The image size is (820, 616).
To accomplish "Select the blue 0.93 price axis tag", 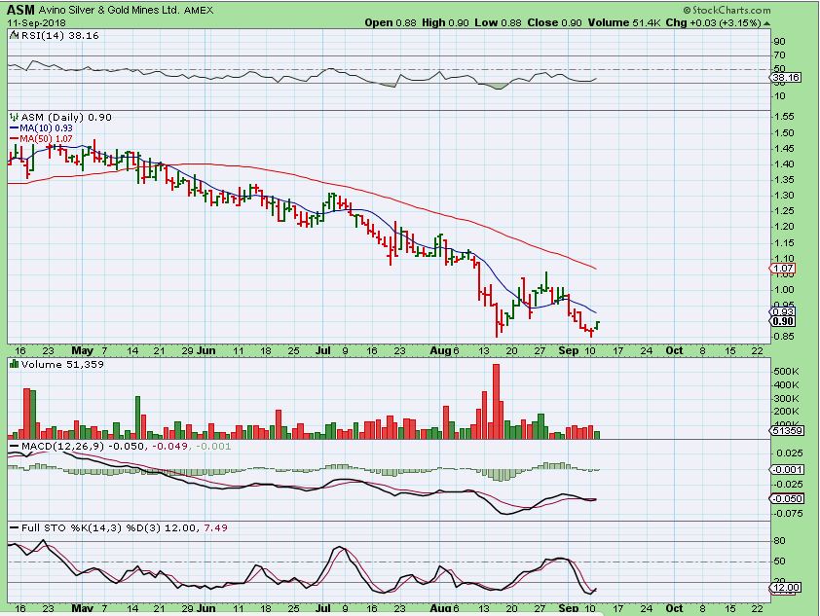I will 783,311.
